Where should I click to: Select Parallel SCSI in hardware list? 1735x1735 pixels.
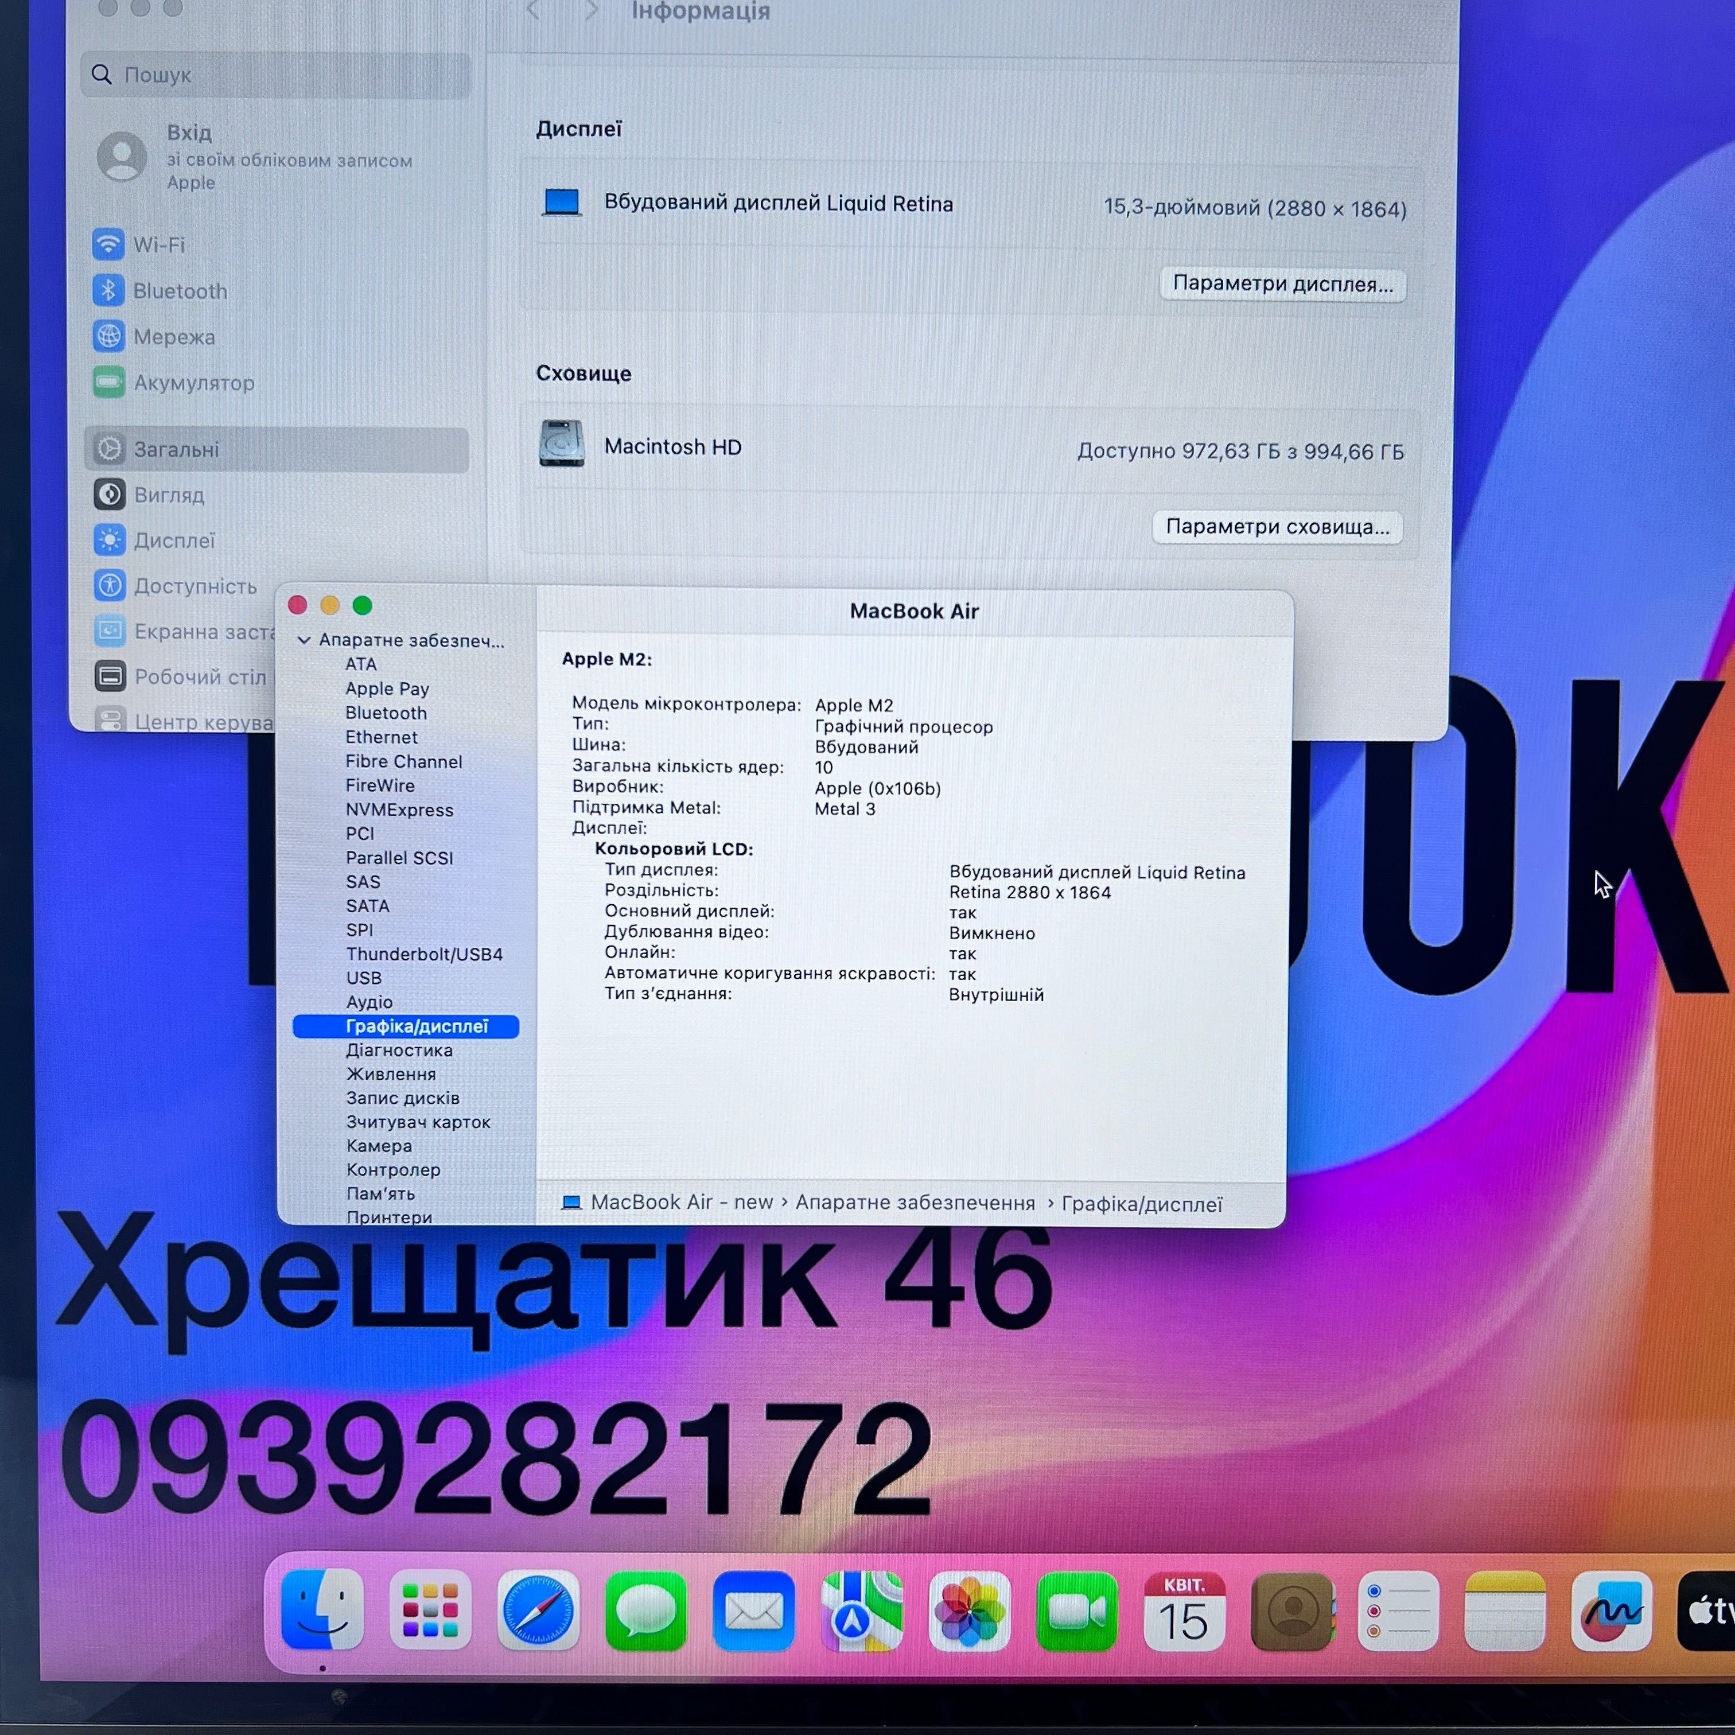point(400,858)
